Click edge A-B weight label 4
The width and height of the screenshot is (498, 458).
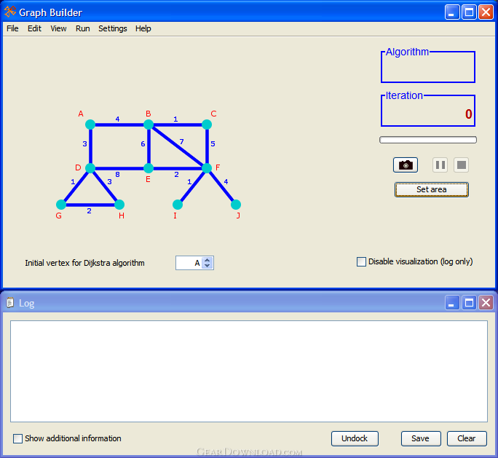click(x=117, y=119)
